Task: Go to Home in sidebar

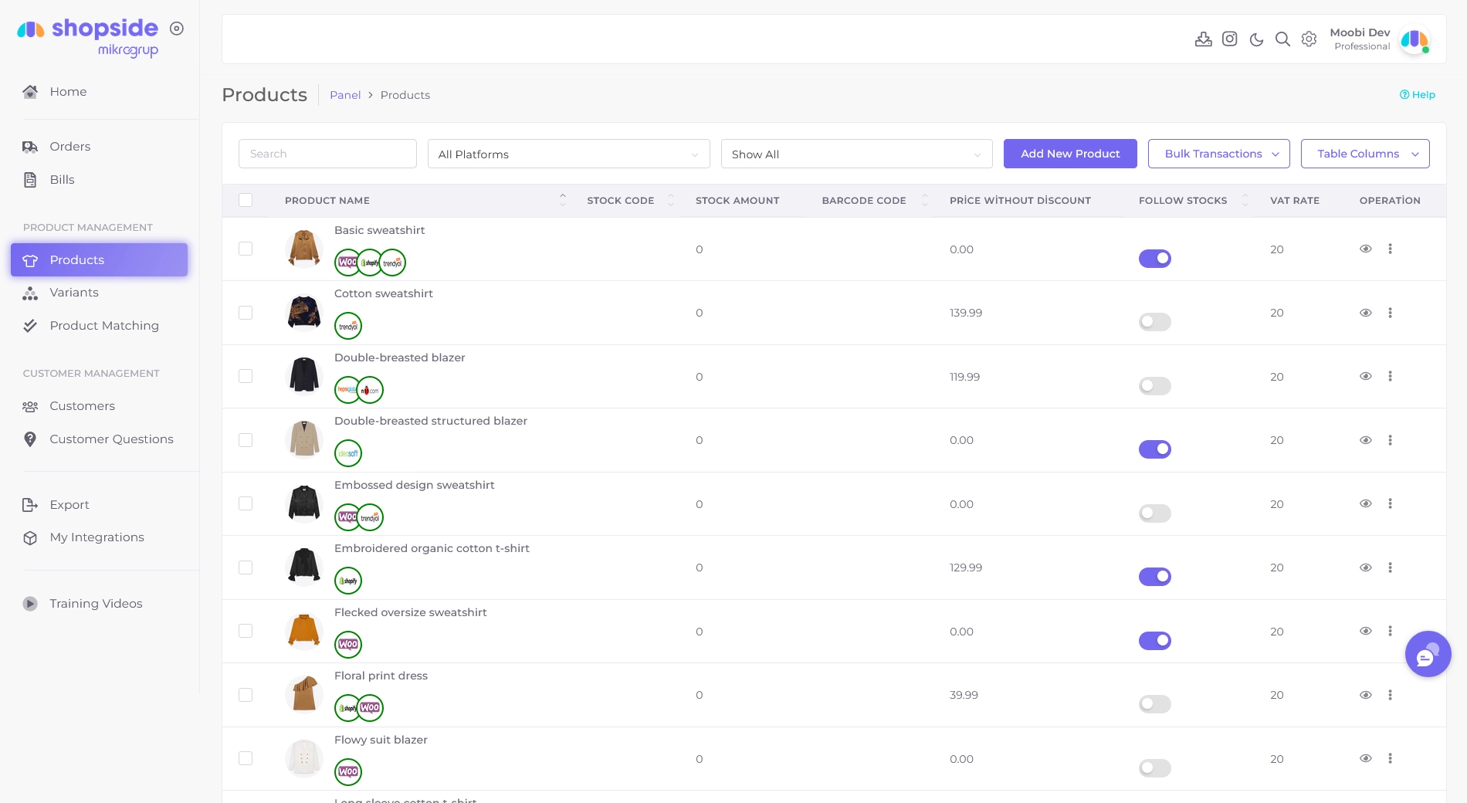Action: (68, 92)
